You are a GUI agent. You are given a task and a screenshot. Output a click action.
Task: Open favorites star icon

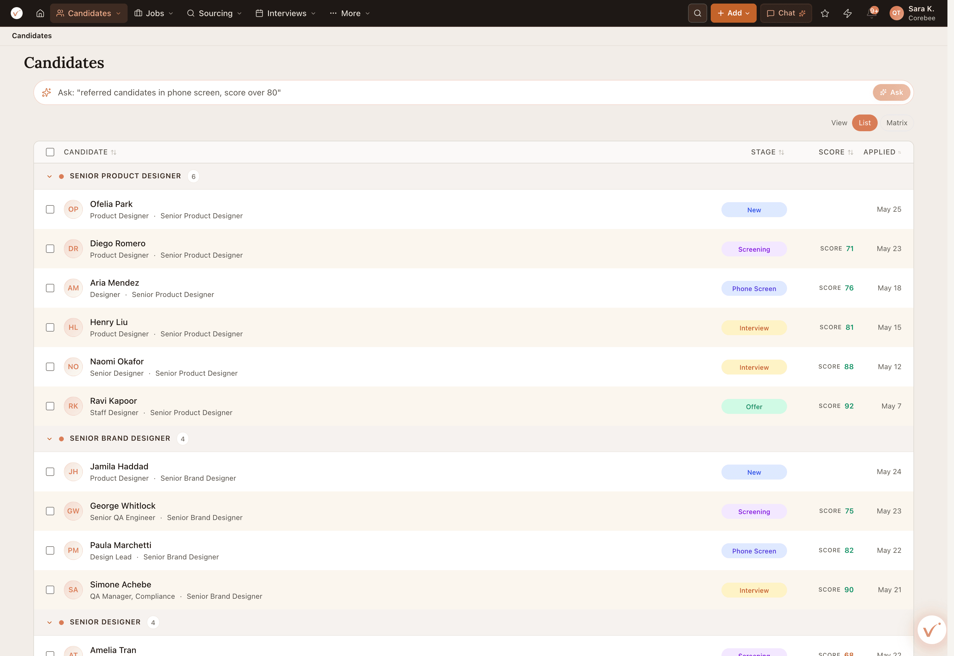coord(825,13)
